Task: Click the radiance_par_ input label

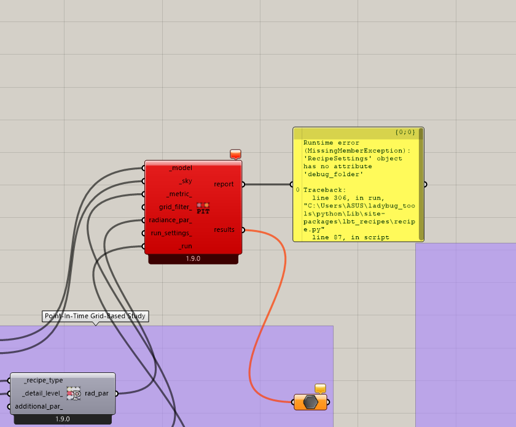Action: click(170, 220)
